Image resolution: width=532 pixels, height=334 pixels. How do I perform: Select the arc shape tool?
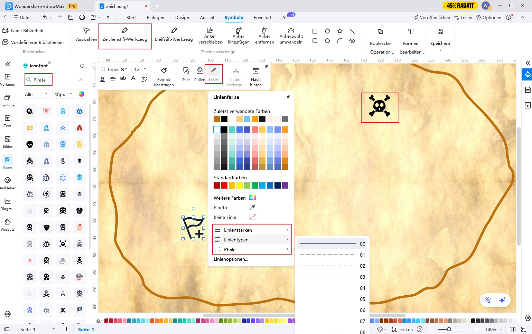(340, 41)
